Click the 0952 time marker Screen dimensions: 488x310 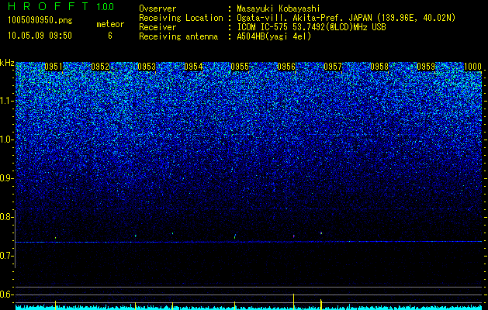pyautogui.click(x=100, y=67)
